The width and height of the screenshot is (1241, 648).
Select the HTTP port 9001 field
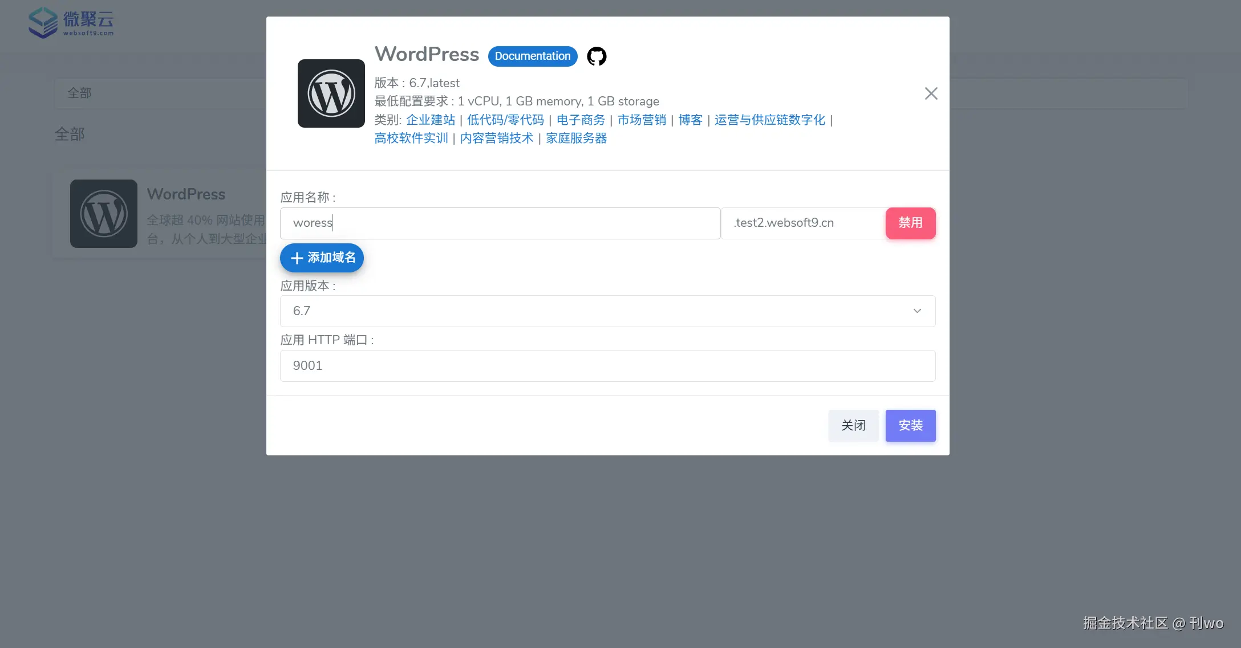click(607, 365)
